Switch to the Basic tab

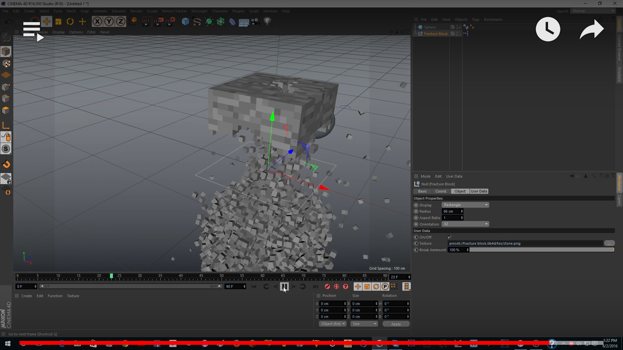(422, 191)
